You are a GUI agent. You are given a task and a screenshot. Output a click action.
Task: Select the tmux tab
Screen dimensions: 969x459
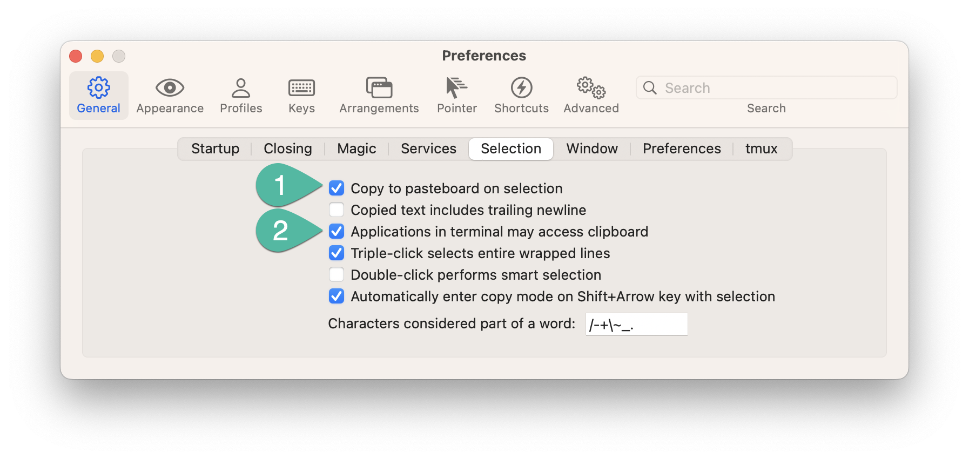761,148
